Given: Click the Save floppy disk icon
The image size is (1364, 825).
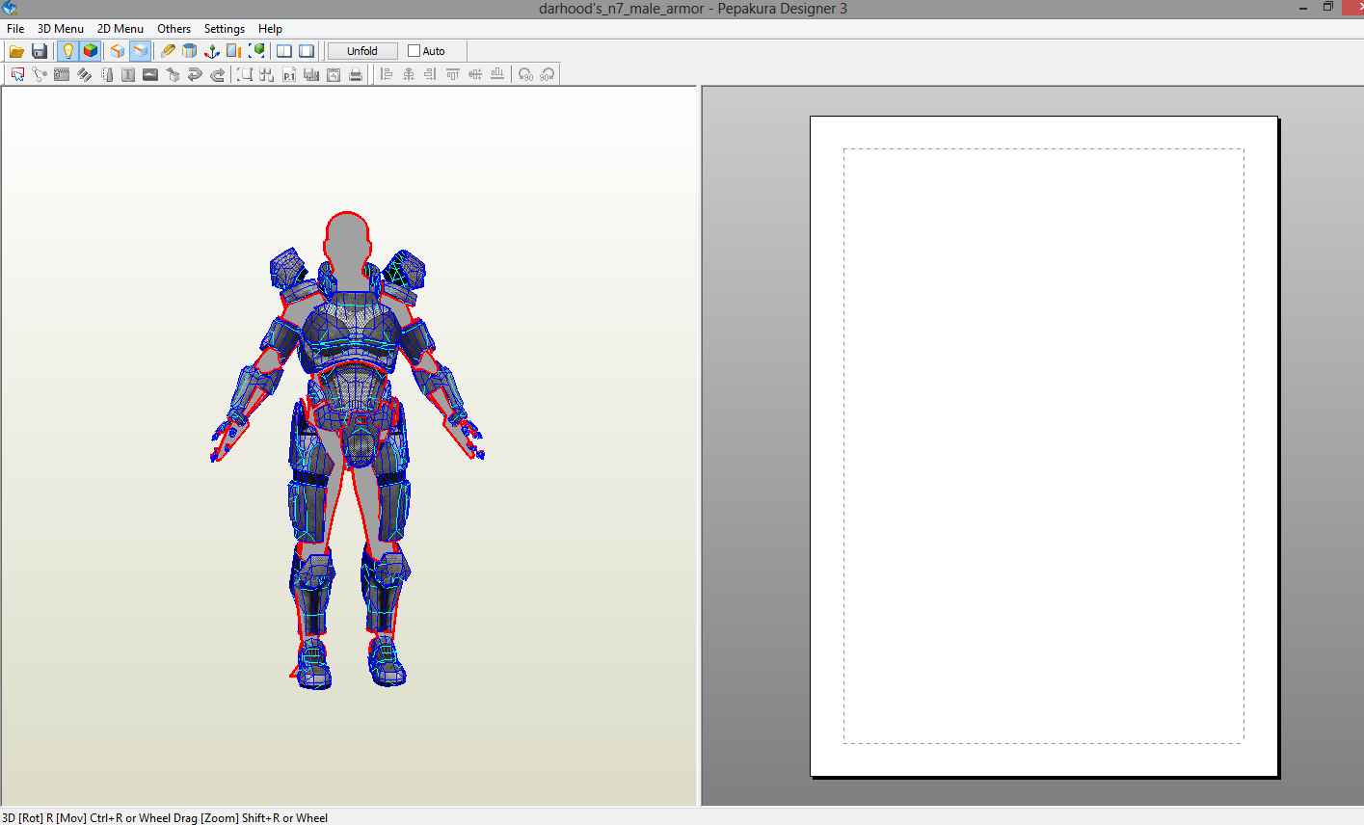Looking at the screenshot, I should point(40,51).
